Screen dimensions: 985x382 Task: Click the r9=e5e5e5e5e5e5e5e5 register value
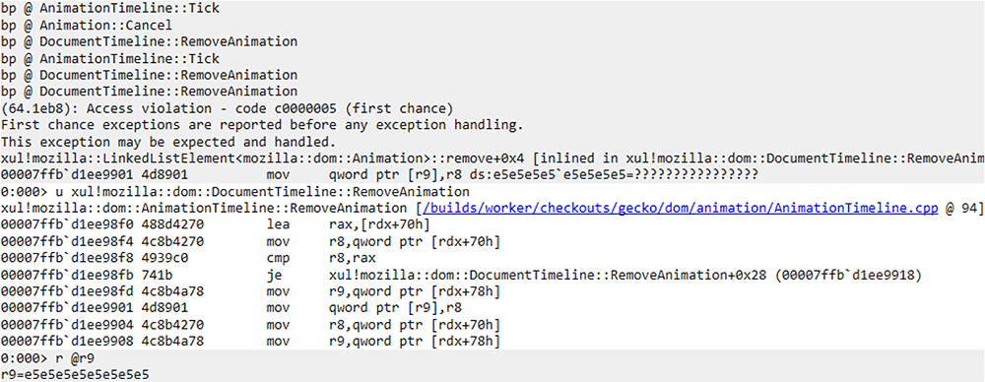coord(75,374)
